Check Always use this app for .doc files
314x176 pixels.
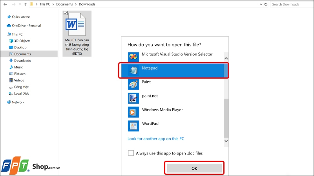(131, 153)
